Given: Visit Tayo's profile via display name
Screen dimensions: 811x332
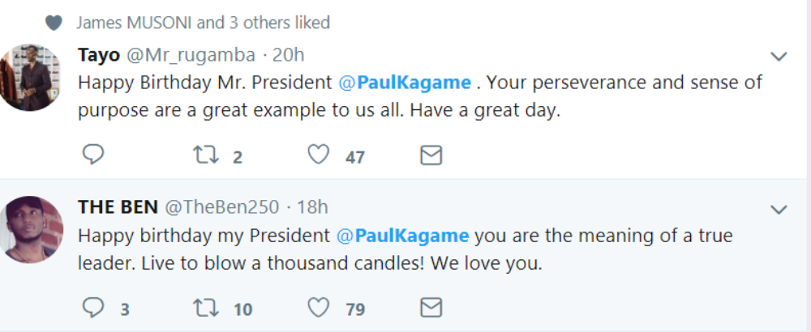Looking at the screenshot, I should coord(99,55).
